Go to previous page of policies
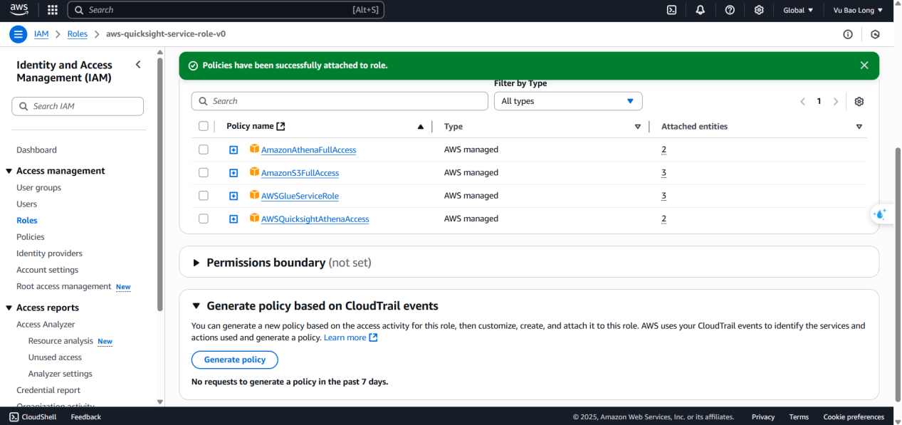Image resolution: width=902 pixels, height=425 pixels. pyautogui.click(x=802, y=101)
